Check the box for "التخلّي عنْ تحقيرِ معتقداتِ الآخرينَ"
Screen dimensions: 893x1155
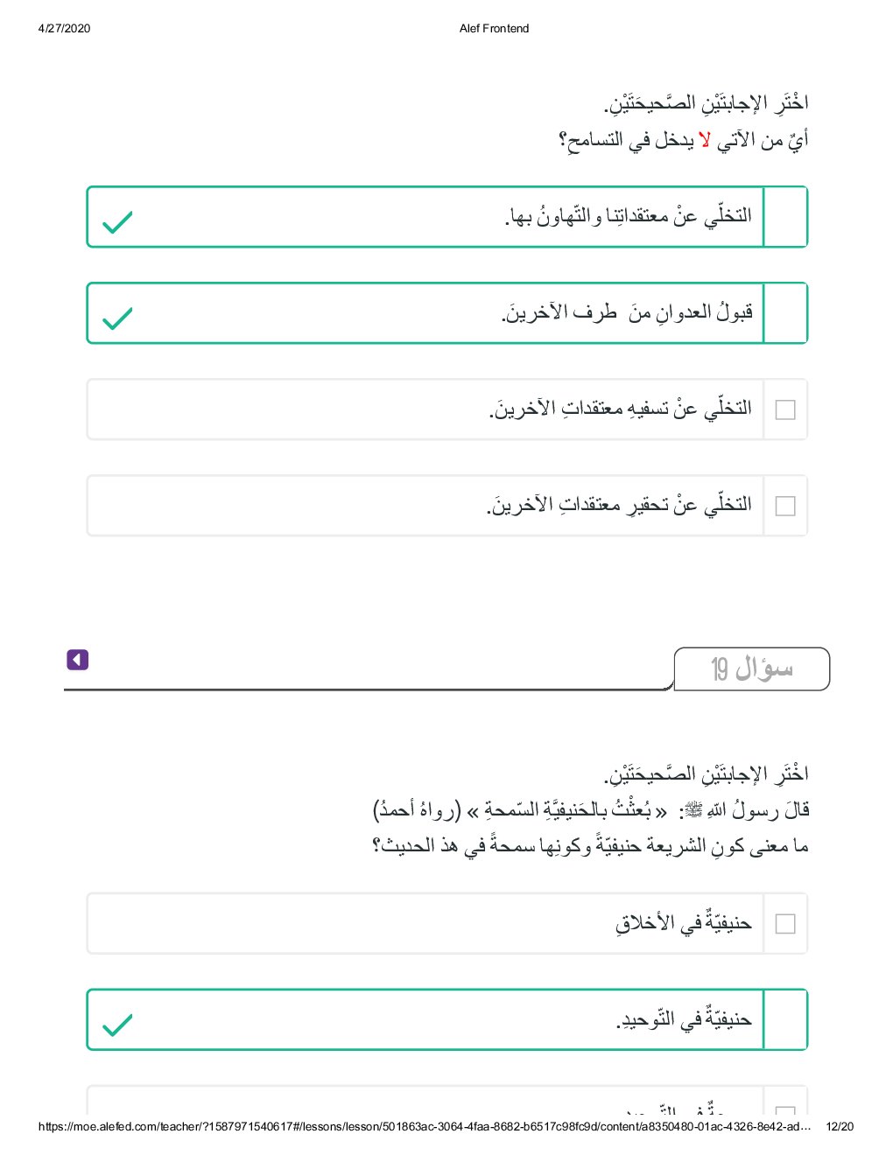tap(785, 506)
